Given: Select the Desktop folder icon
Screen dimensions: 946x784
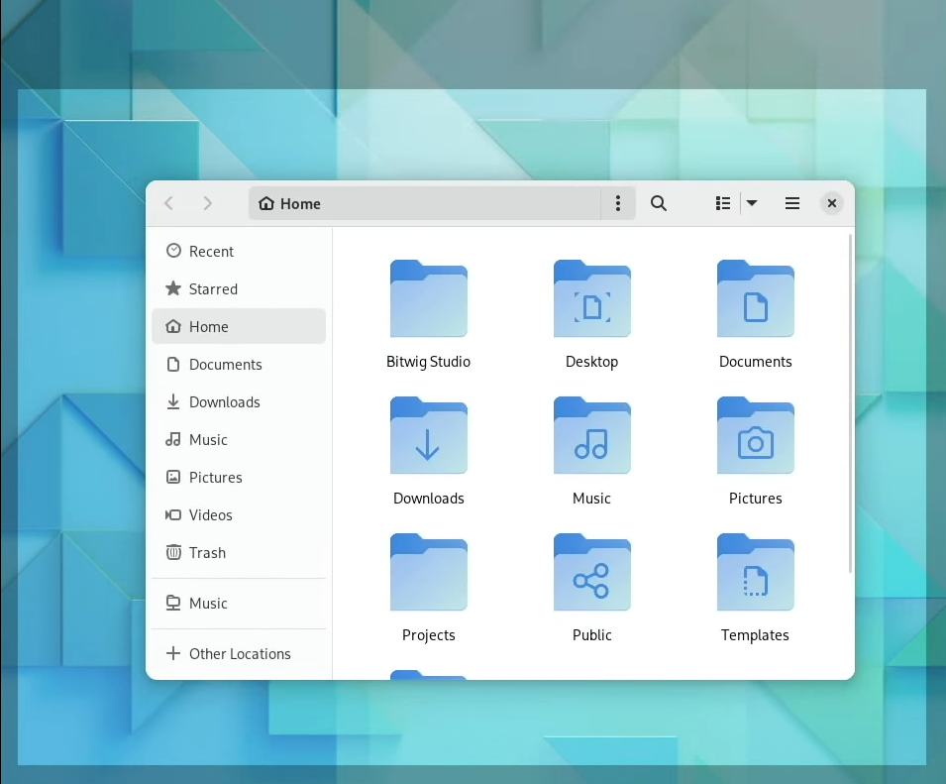Looking at the screenshot, I should click(592, 299).
